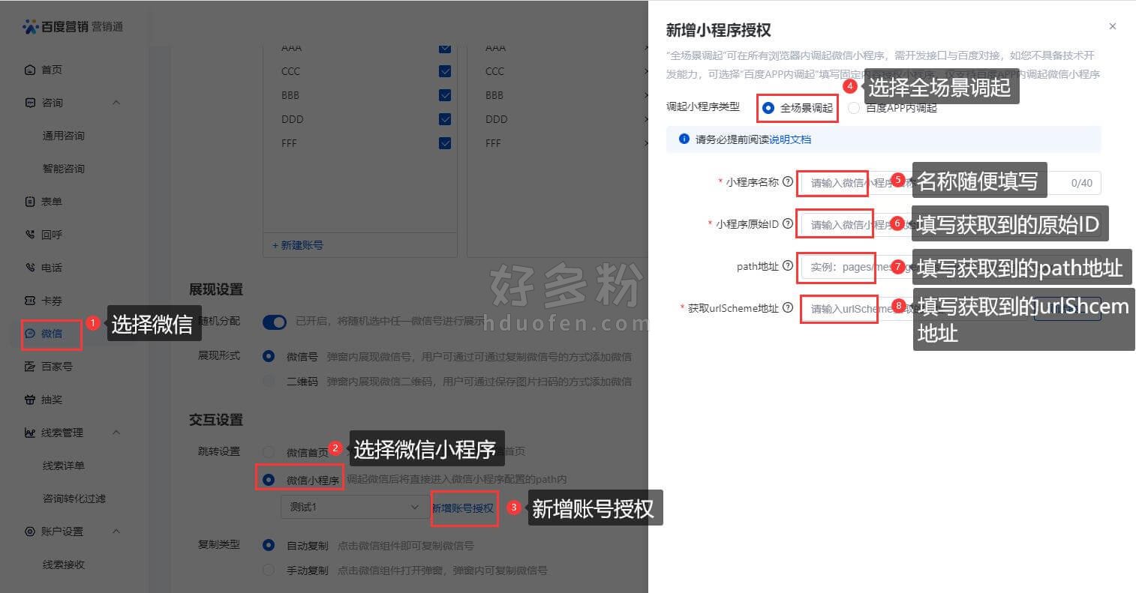
Task: Open the 微信 menu item
Action: click(x=52, y=334)
